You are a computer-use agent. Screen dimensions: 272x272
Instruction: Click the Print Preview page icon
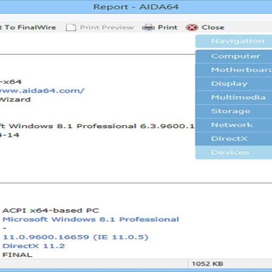71,27
